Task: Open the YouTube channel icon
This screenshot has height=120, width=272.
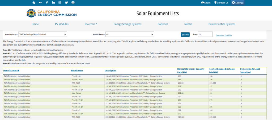Action: (x=73, y=3)
